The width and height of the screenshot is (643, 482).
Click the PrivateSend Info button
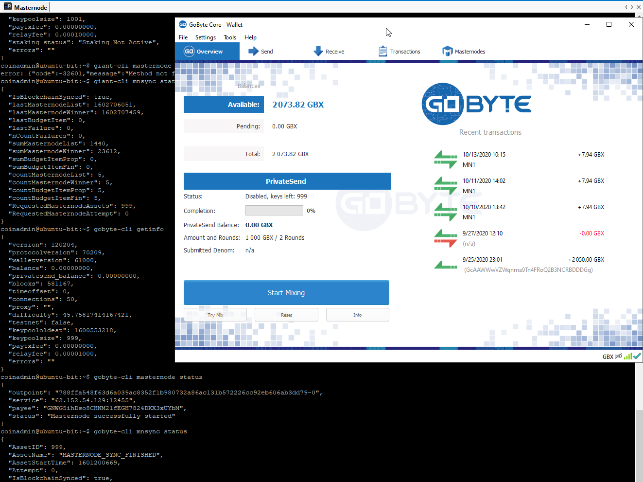click(x=357, y=315)
